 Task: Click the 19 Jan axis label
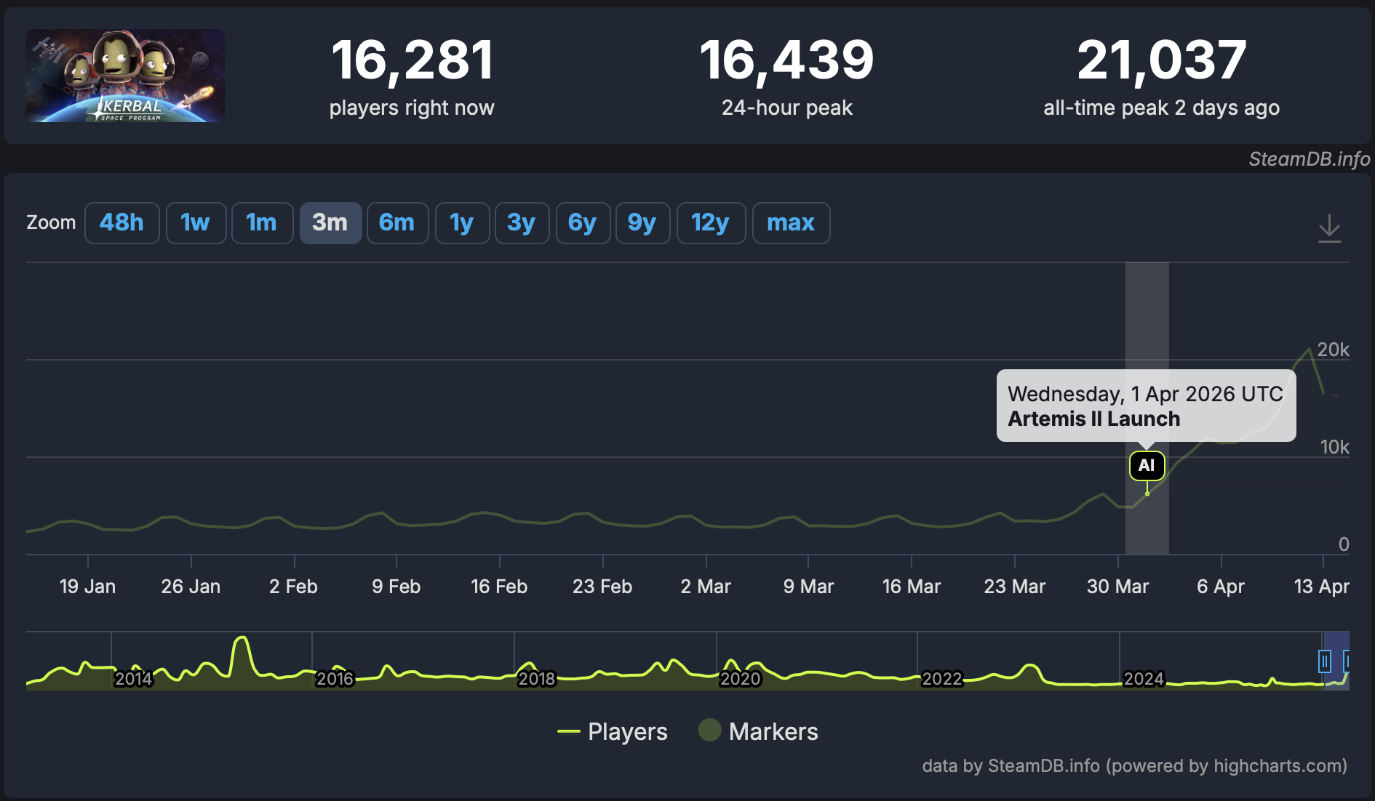pos(87,587)
